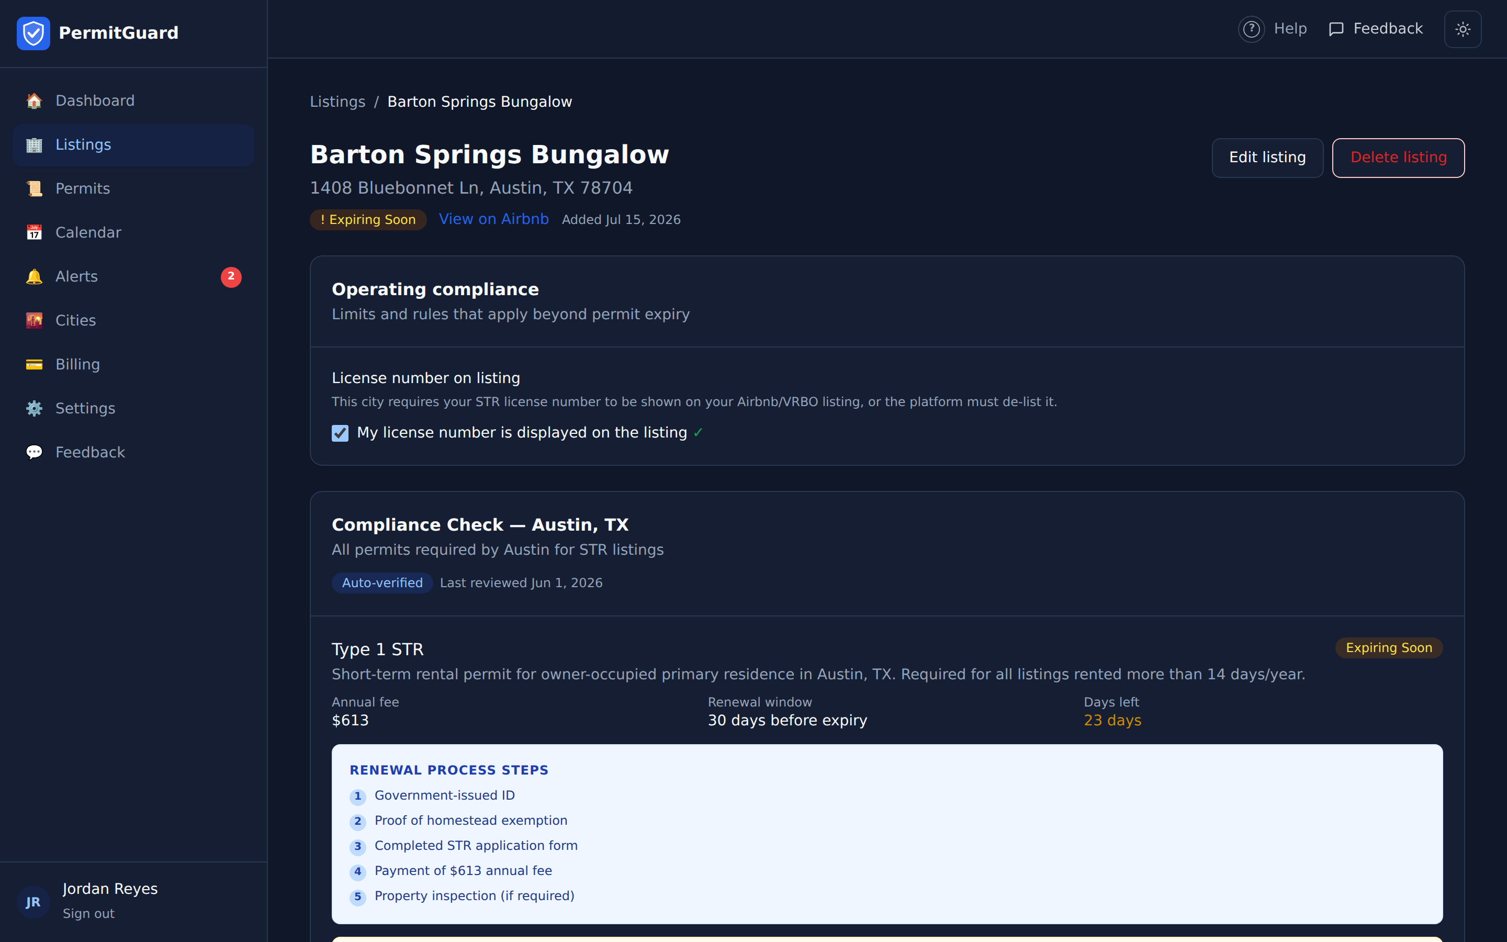The width and height of the screenshot is (1507, 942).
Task: Open the Calendar page
Action: pos(133,232)
